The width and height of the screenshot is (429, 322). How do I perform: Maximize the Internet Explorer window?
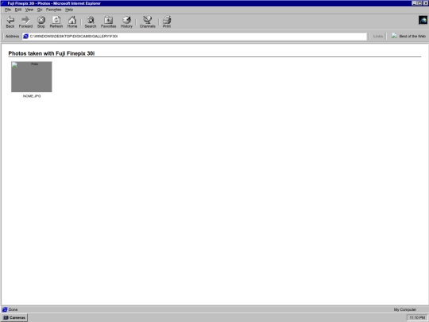tap(419, 3)
